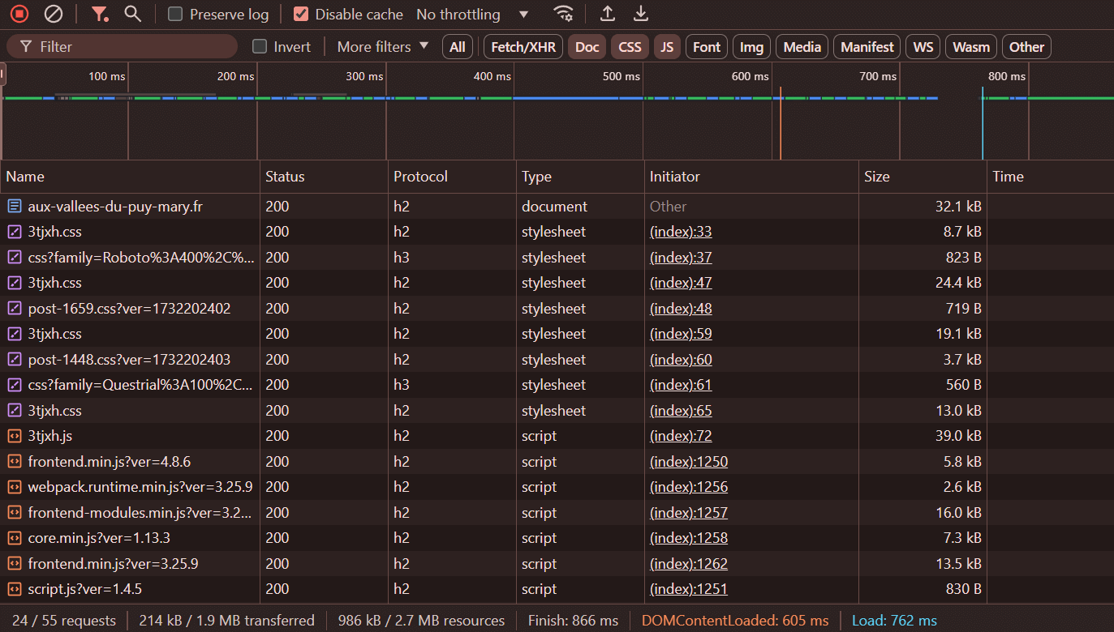Click the script icon beside 3tjxh.js
Screen dimensions: 1114x632
[x=14, y=436]
